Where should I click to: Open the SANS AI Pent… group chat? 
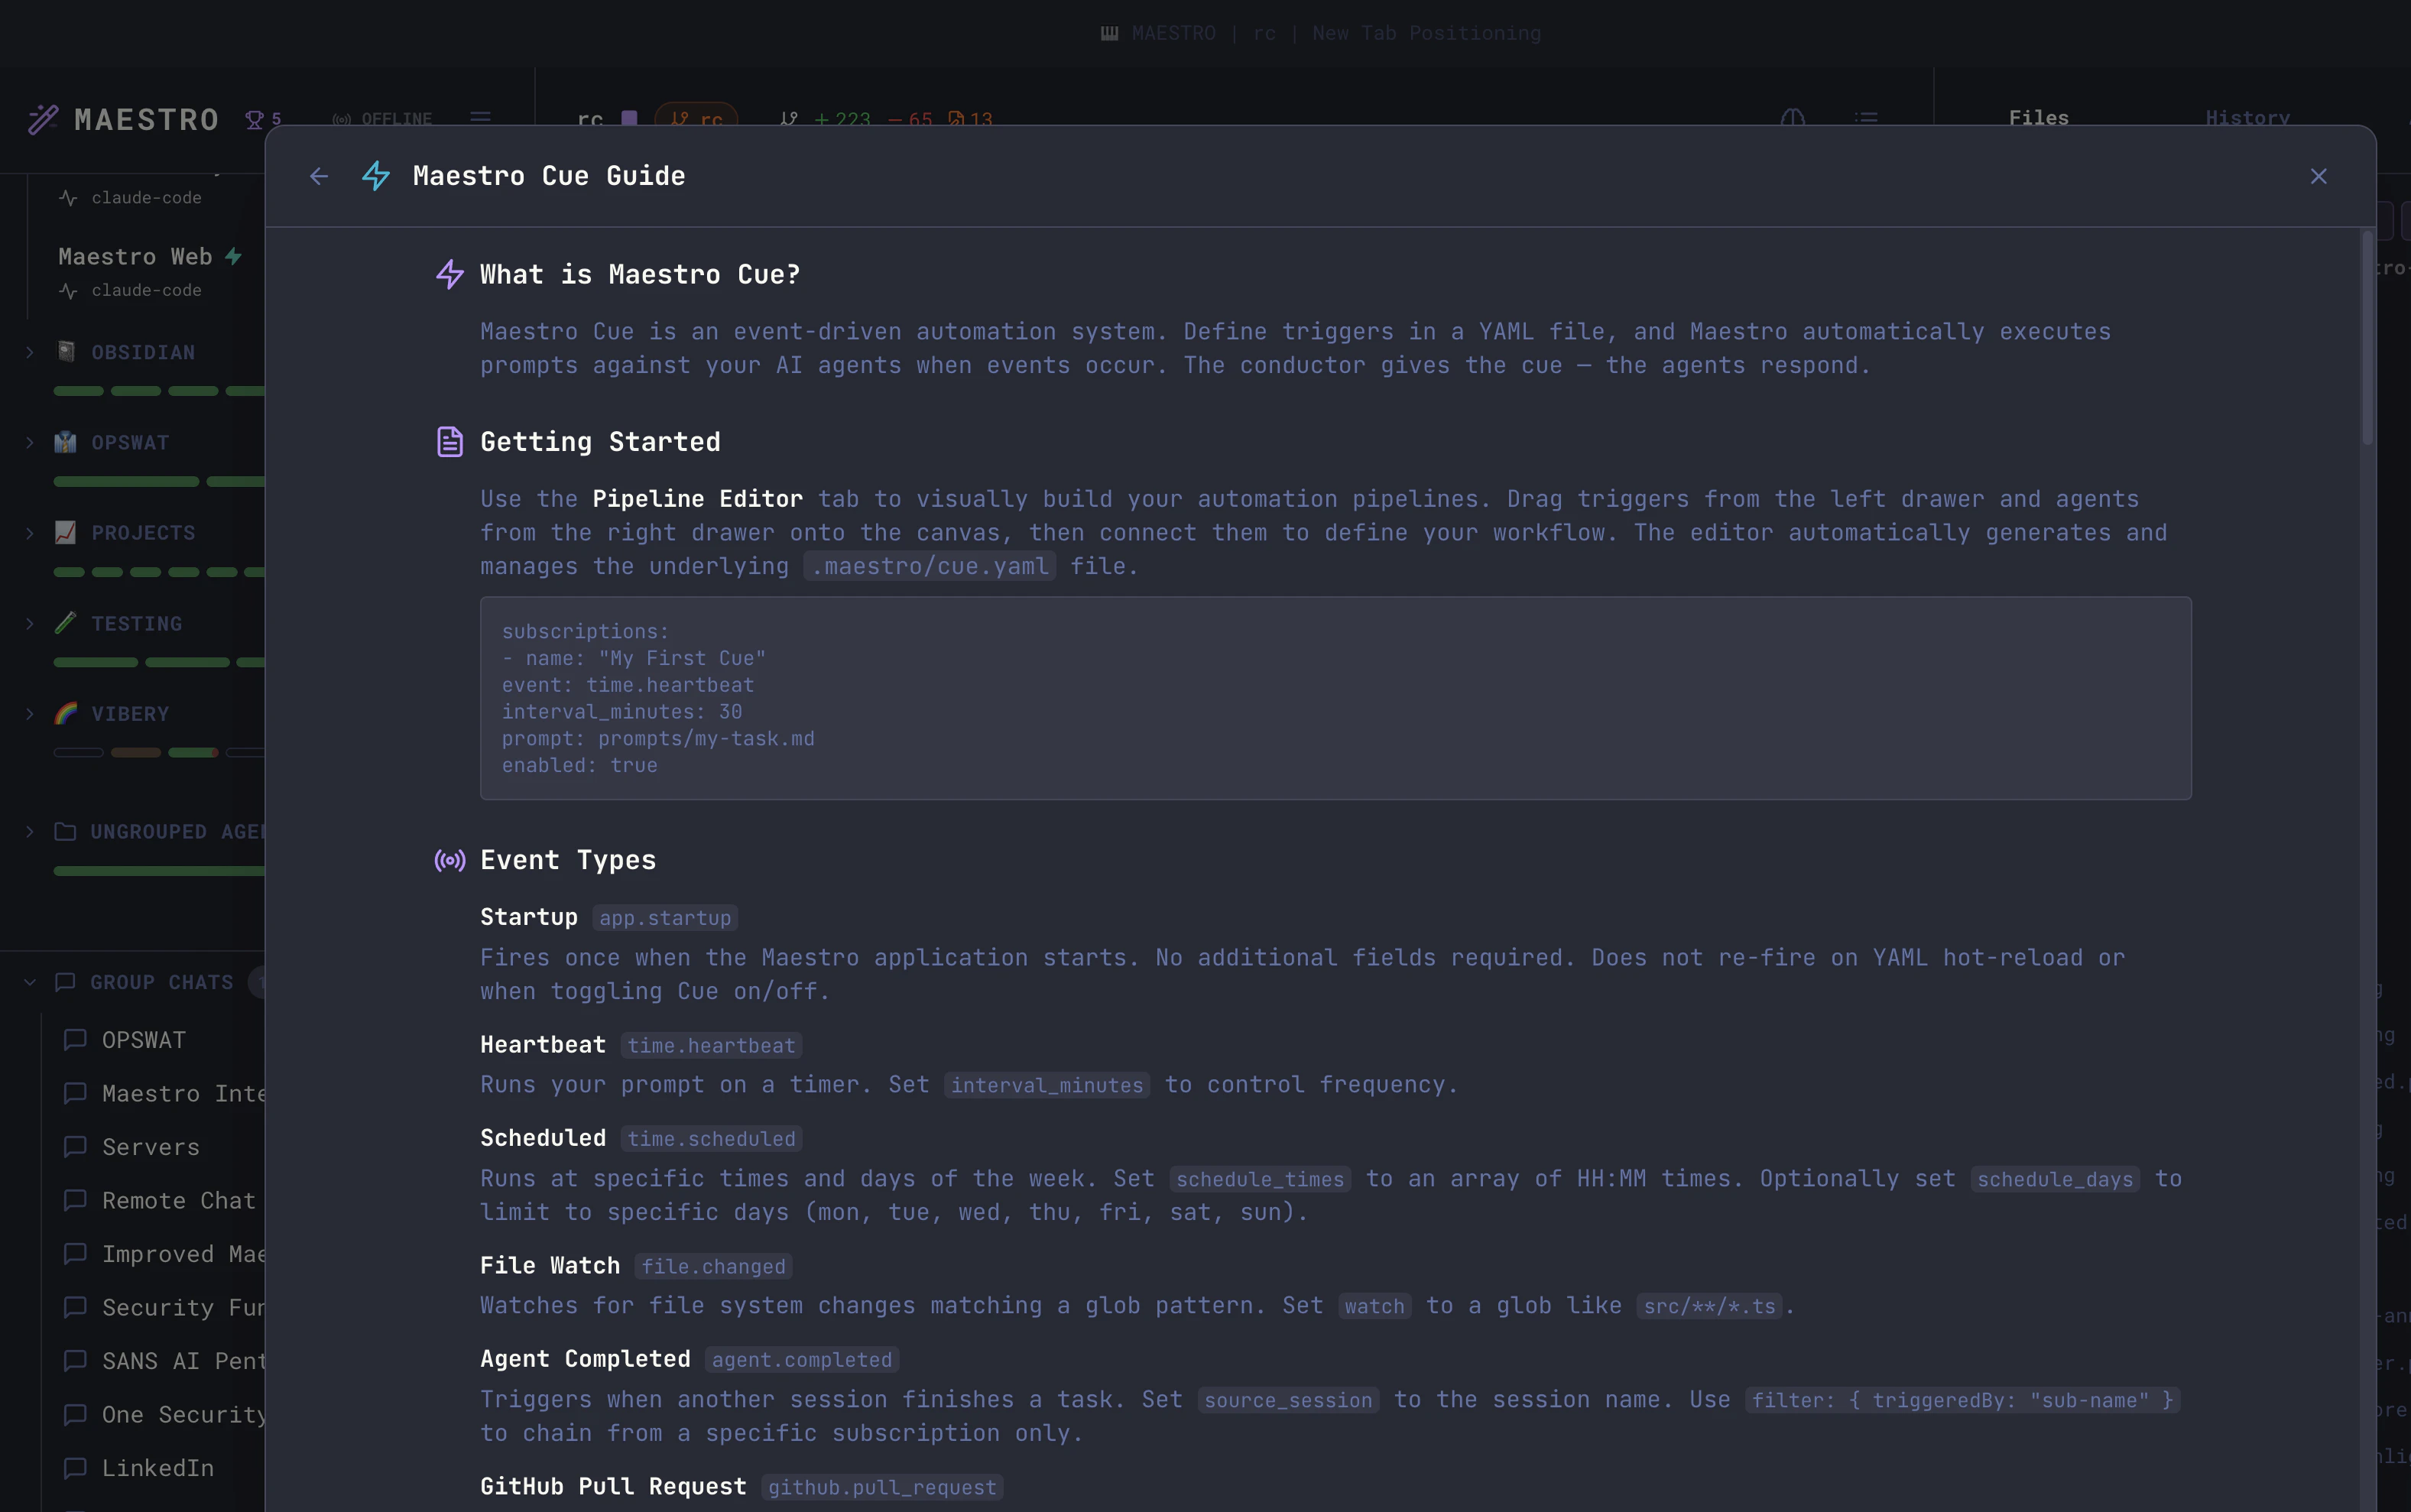[183, 1361]
